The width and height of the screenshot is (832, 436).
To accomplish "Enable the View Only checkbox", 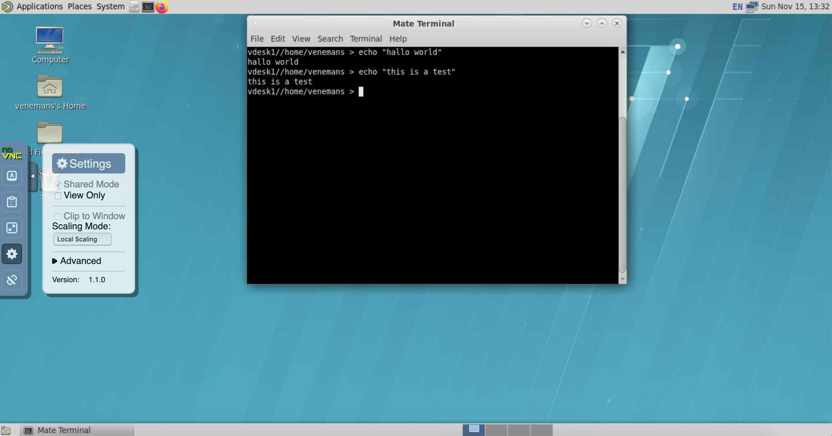I will (x=58, y=195).
